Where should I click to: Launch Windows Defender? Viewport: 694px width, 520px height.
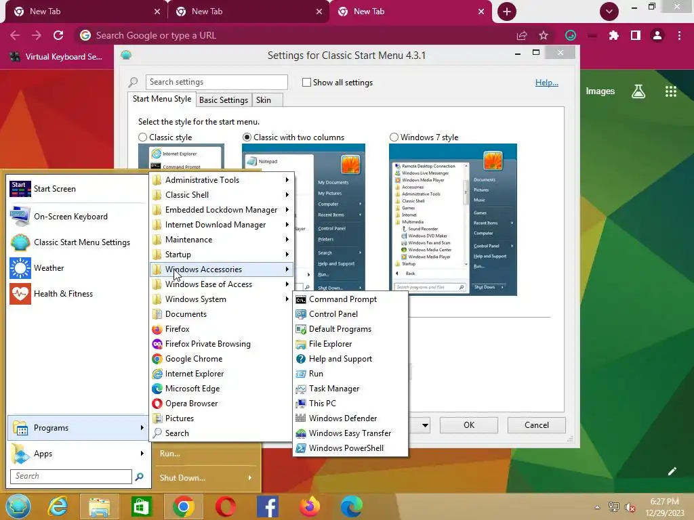click(350, 418)
